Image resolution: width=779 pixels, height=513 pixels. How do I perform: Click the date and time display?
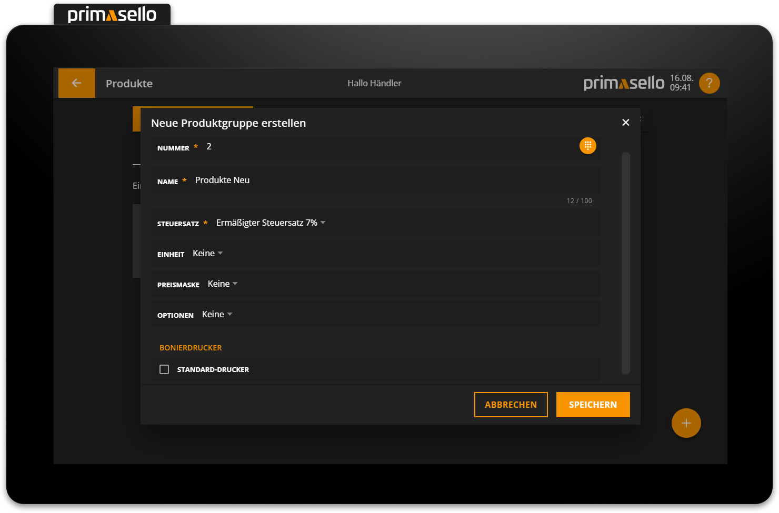pos(681,83)
